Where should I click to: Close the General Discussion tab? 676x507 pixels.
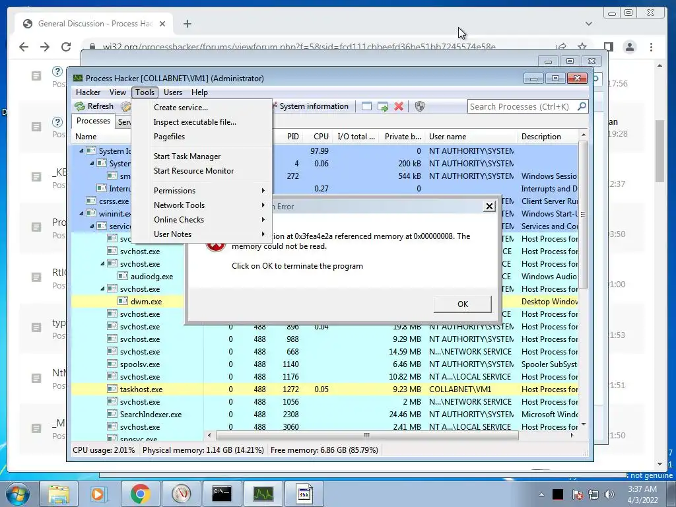point(162,24)
